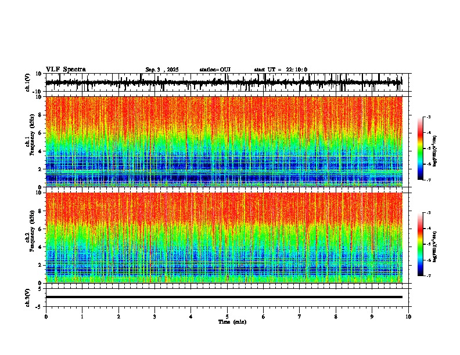Image resolution: width=460 pixels, height=355 pixels.
Task: Click the "8" kHz tick of ch.1 spectrogram
Action: coord(40,115)
